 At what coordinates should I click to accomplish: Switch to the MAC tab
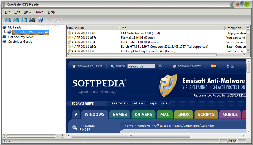click(x=165, y=114)
